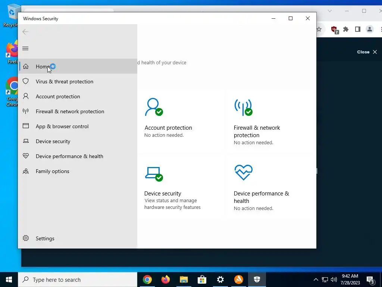The height and width of the screenshot is (287, 382).
Task: Click the back arrow in Windows Security
Action: pyautogui.click(x=25, y=32)
